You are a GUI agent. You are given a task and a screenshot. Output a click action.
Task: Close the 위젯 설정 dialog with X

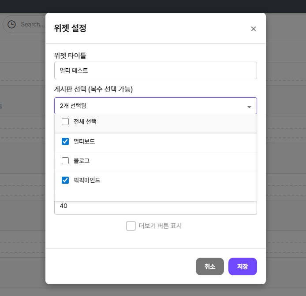point(253,29)
